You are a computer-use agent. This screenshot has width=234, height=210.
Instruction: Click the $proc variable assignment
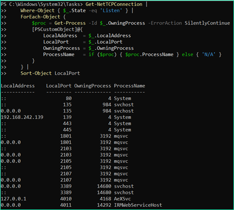point(39,23)
